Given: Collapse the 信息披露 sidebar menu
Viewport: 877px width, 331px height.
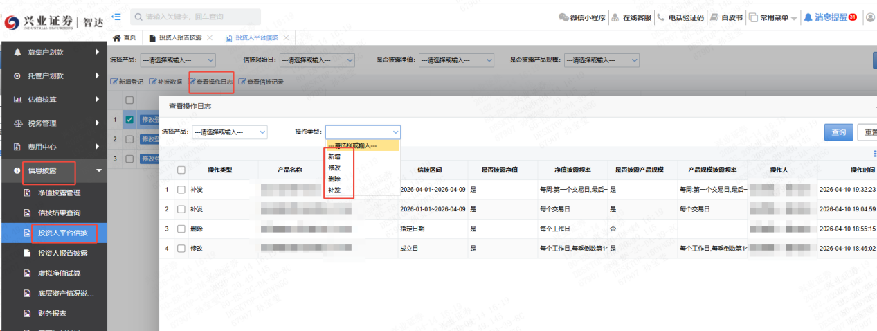Looking at the screenshot, I should tap(53, 170).
